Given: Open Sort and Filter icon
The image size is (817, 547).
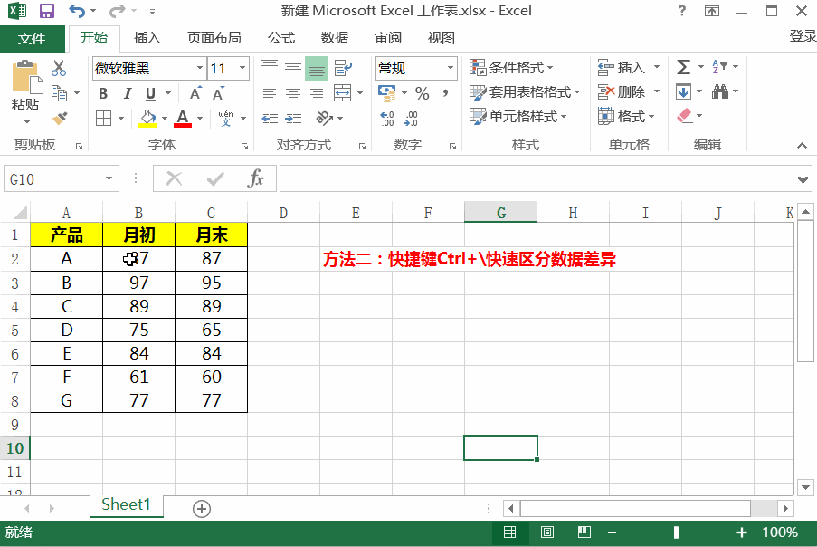Looking at the screenshot, I should (x=719, y=67).
